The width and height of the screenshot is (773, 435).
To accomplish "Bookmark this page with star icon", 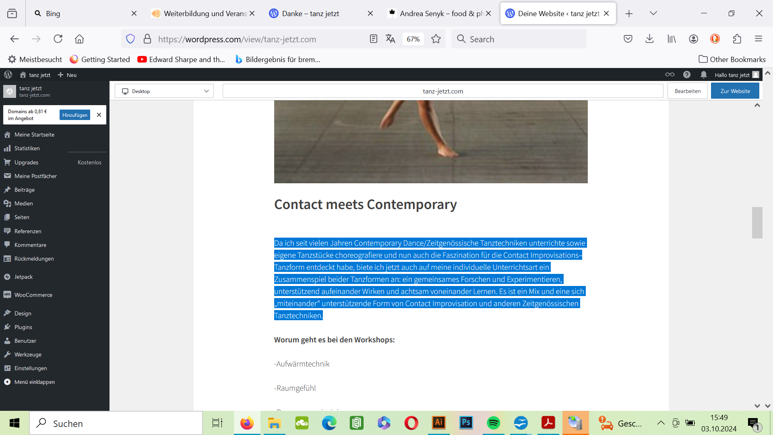I will [436, 39].
